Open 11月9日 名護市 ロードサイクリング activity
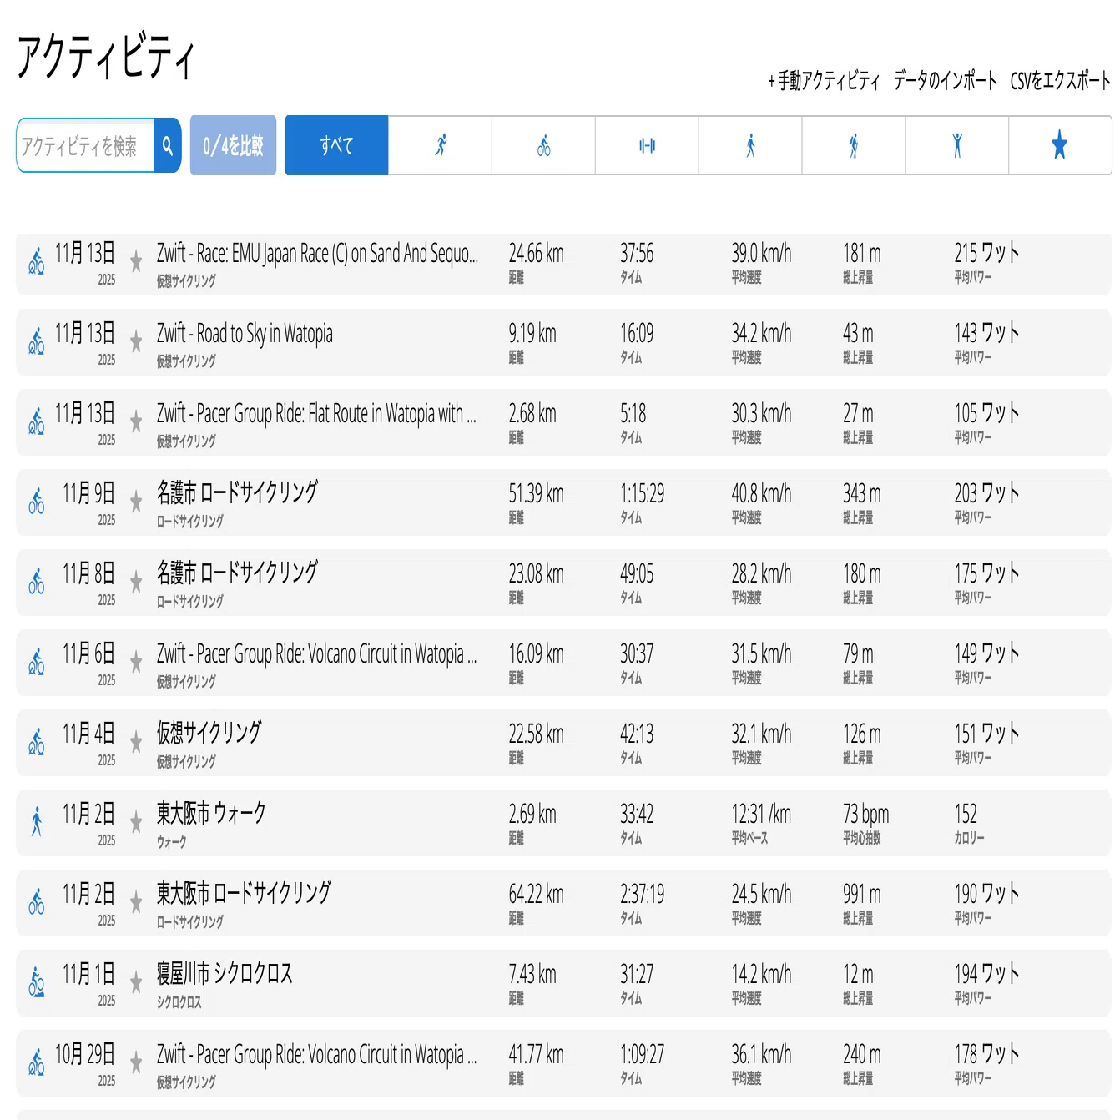This screenshot has width=1120, height=1120. point(237,492)
